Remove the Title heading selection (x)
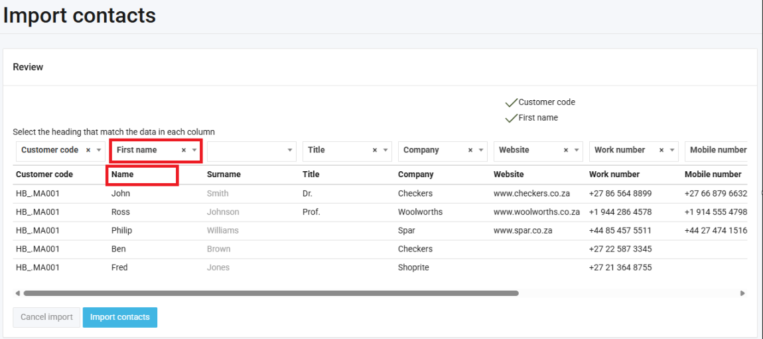This screenshot has height=339, width=763. coord(375,151)
